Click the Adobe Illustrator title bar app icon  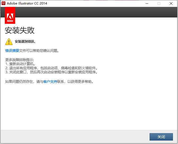[x=3, y=3]
